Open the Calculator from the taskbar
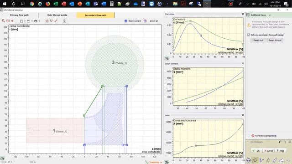Screen dimensions: 292x164 [x=111, y=4]
